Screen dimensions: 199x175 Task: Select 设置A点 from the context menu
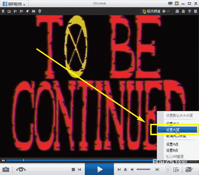tap(172, 144)
